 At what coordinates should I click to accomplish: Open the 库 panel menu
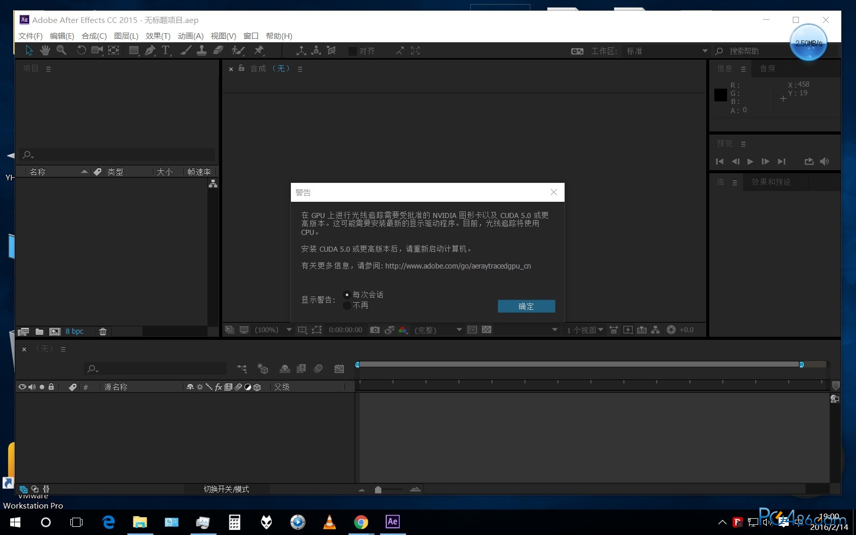point(734,182)
